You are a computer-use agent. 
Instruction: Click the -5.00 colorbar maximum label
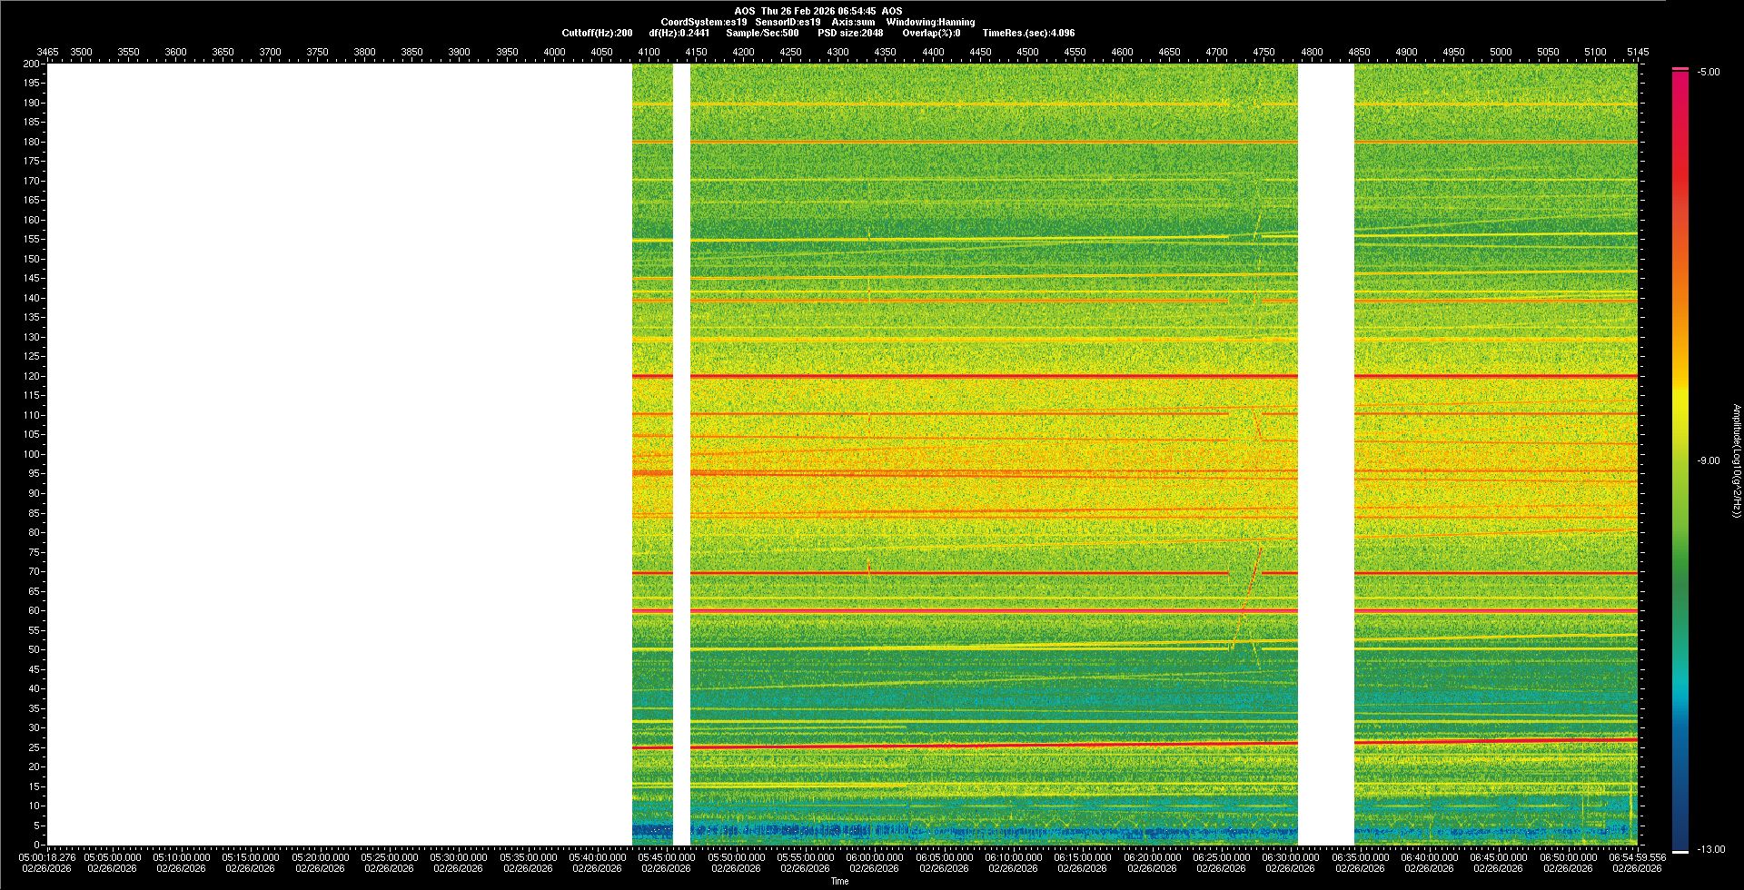1709,73
